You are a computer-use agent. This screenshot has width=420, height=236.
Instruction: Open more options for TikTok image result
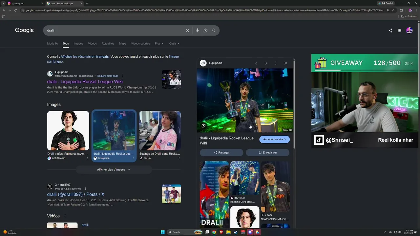pyautogui.click(x=179, y=158)
